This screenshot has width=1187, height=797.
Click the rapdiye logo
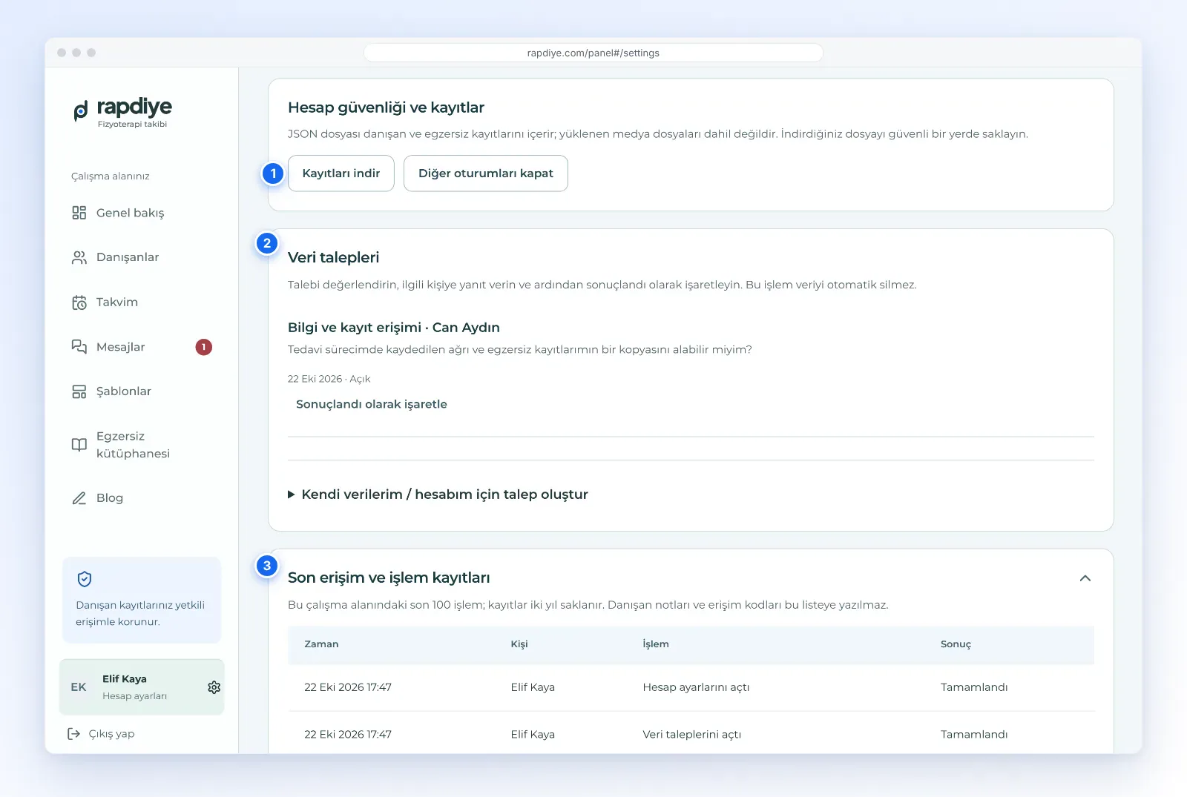coord(122,112)
